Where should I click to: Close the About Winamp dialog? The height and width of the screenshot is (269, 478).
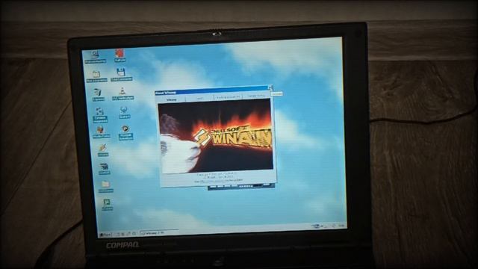click(270, 87)
